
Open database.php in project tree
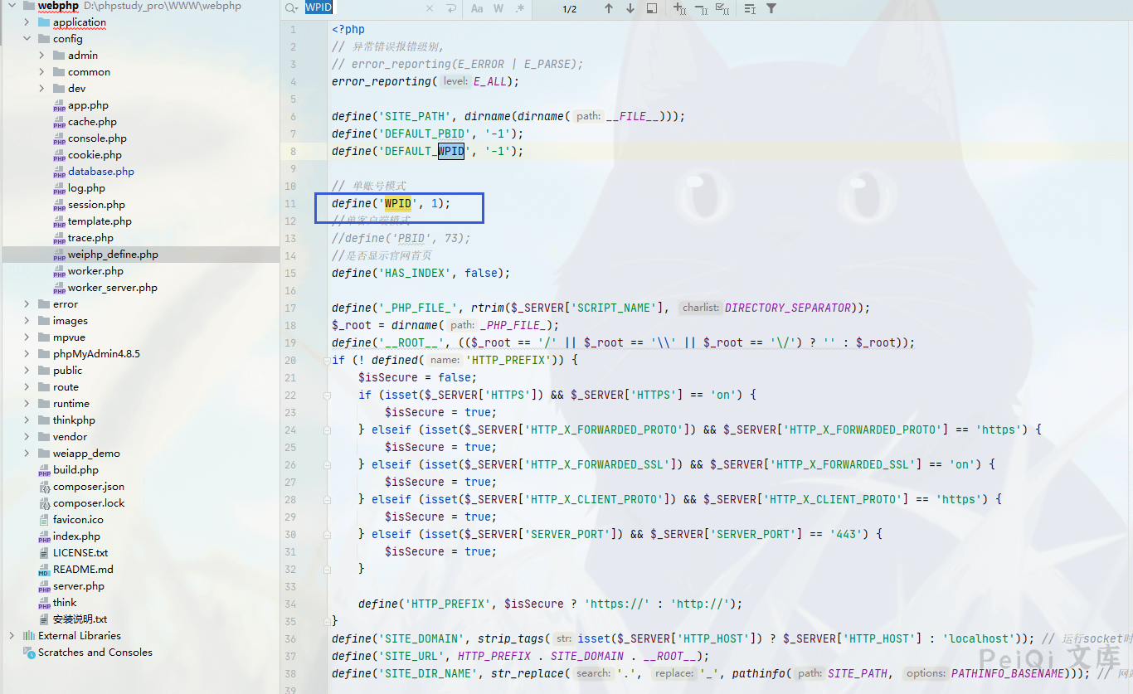[x=100, y=172]
